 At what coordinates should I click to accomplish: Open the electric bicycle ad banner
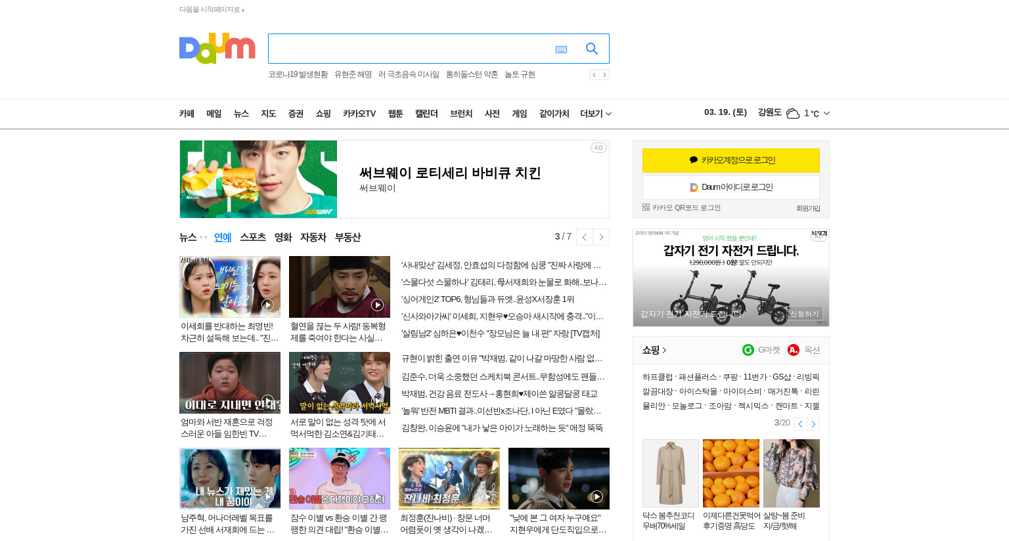731,278
